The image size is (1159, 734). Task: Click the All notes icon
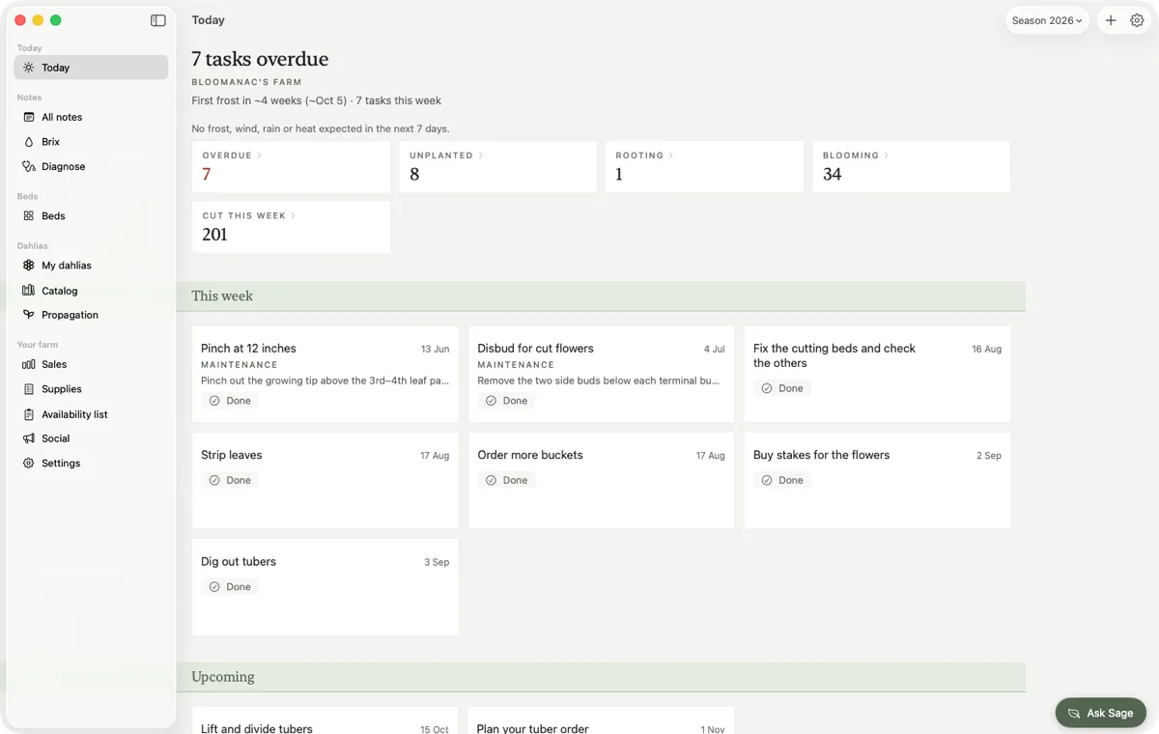[29, 117]
